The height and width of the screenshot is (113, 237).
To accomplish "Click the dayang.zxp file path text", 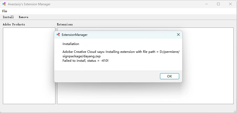I will 81,56.
